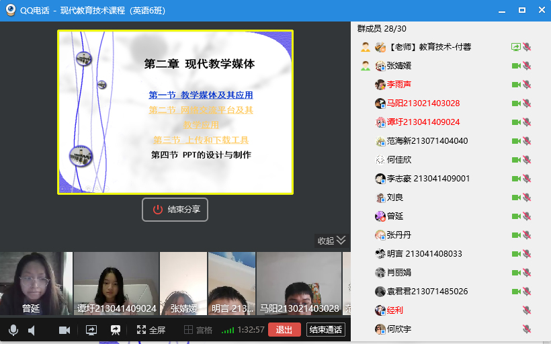This screenshot has height=344, width=551.
Task: Open the 第一节 教学媒体及其应用 link
Action: 200,95
